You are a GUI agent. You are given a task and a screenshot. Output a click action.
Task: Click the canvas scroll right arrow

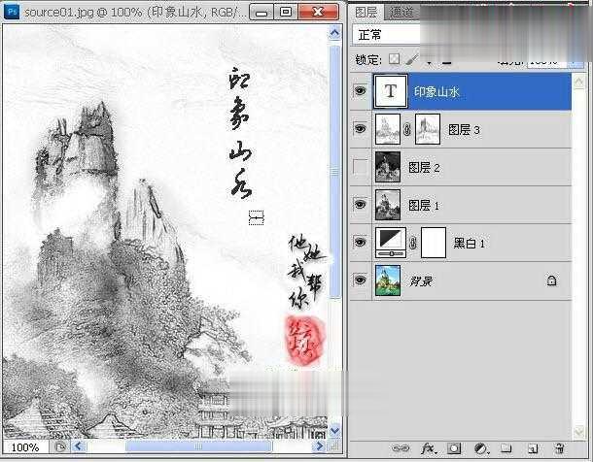319,446
